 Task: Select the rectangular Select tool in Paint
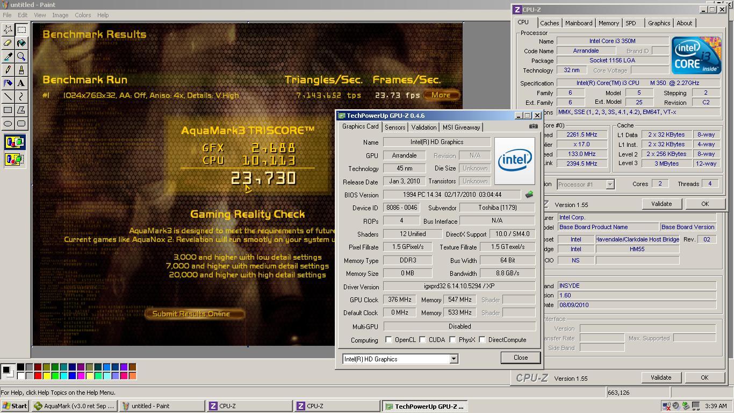click(21, 30)
